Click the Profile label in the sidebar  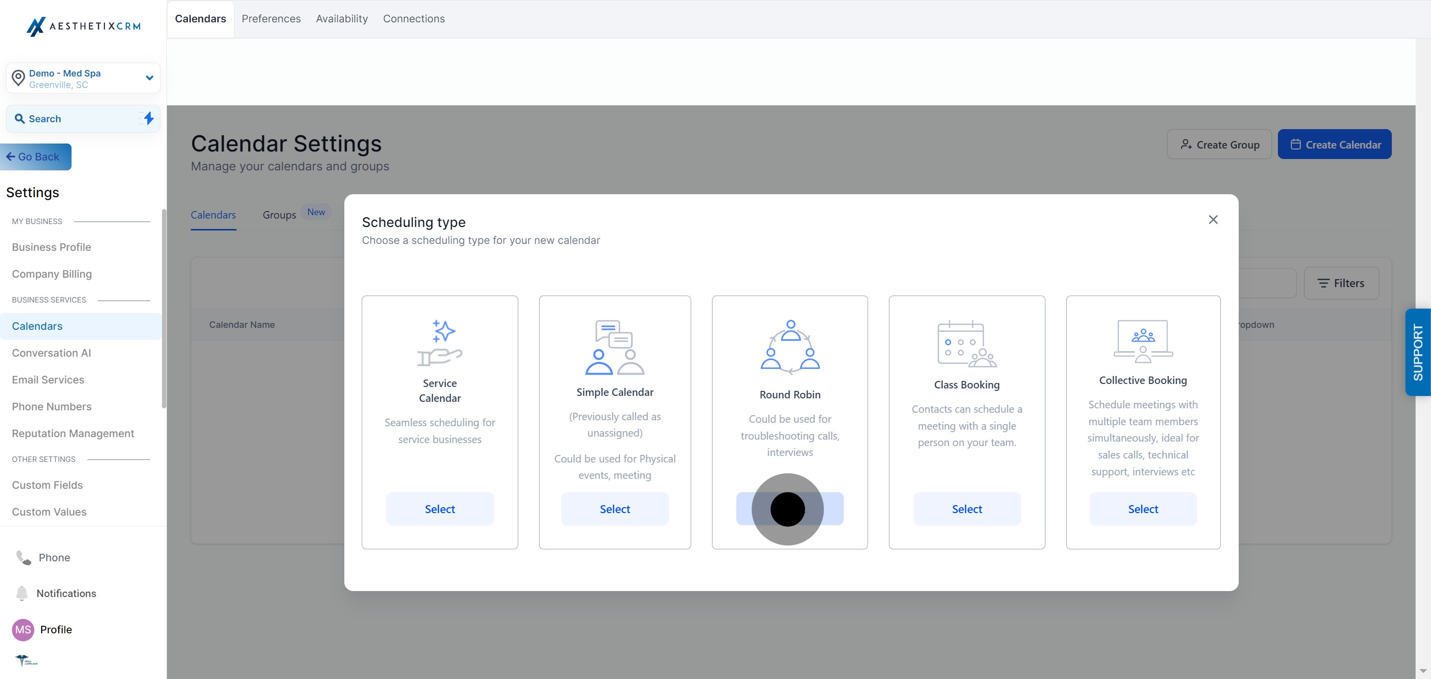56,630
